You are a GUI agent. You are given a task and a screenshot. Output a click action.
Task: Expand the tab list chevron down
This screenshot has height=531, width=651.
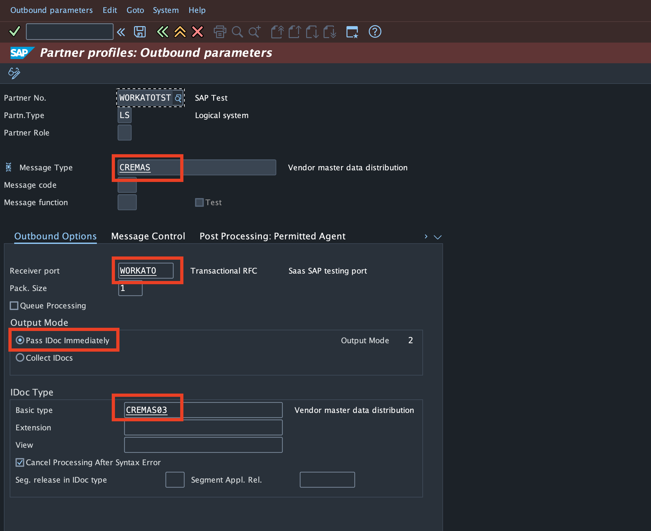click(438, 237)
